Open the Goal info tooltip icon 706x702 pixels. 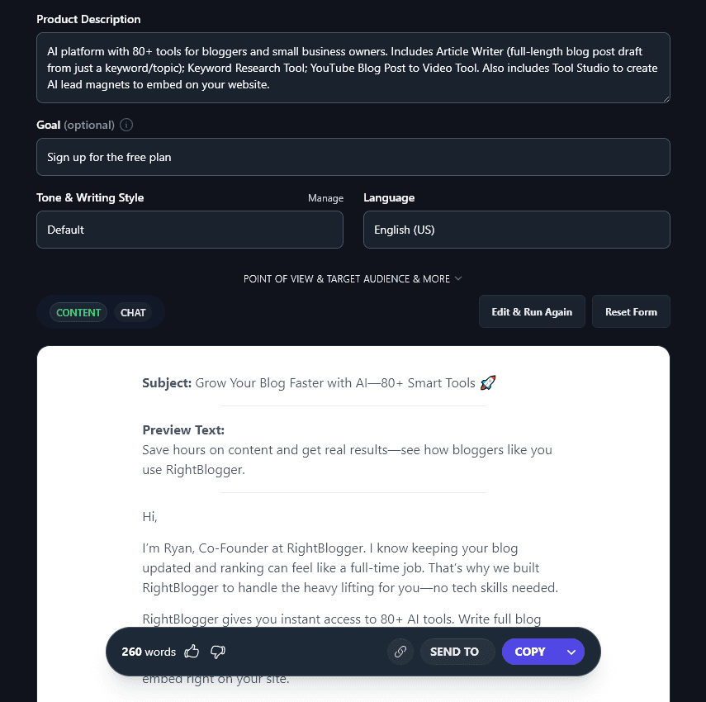[125, 125]
